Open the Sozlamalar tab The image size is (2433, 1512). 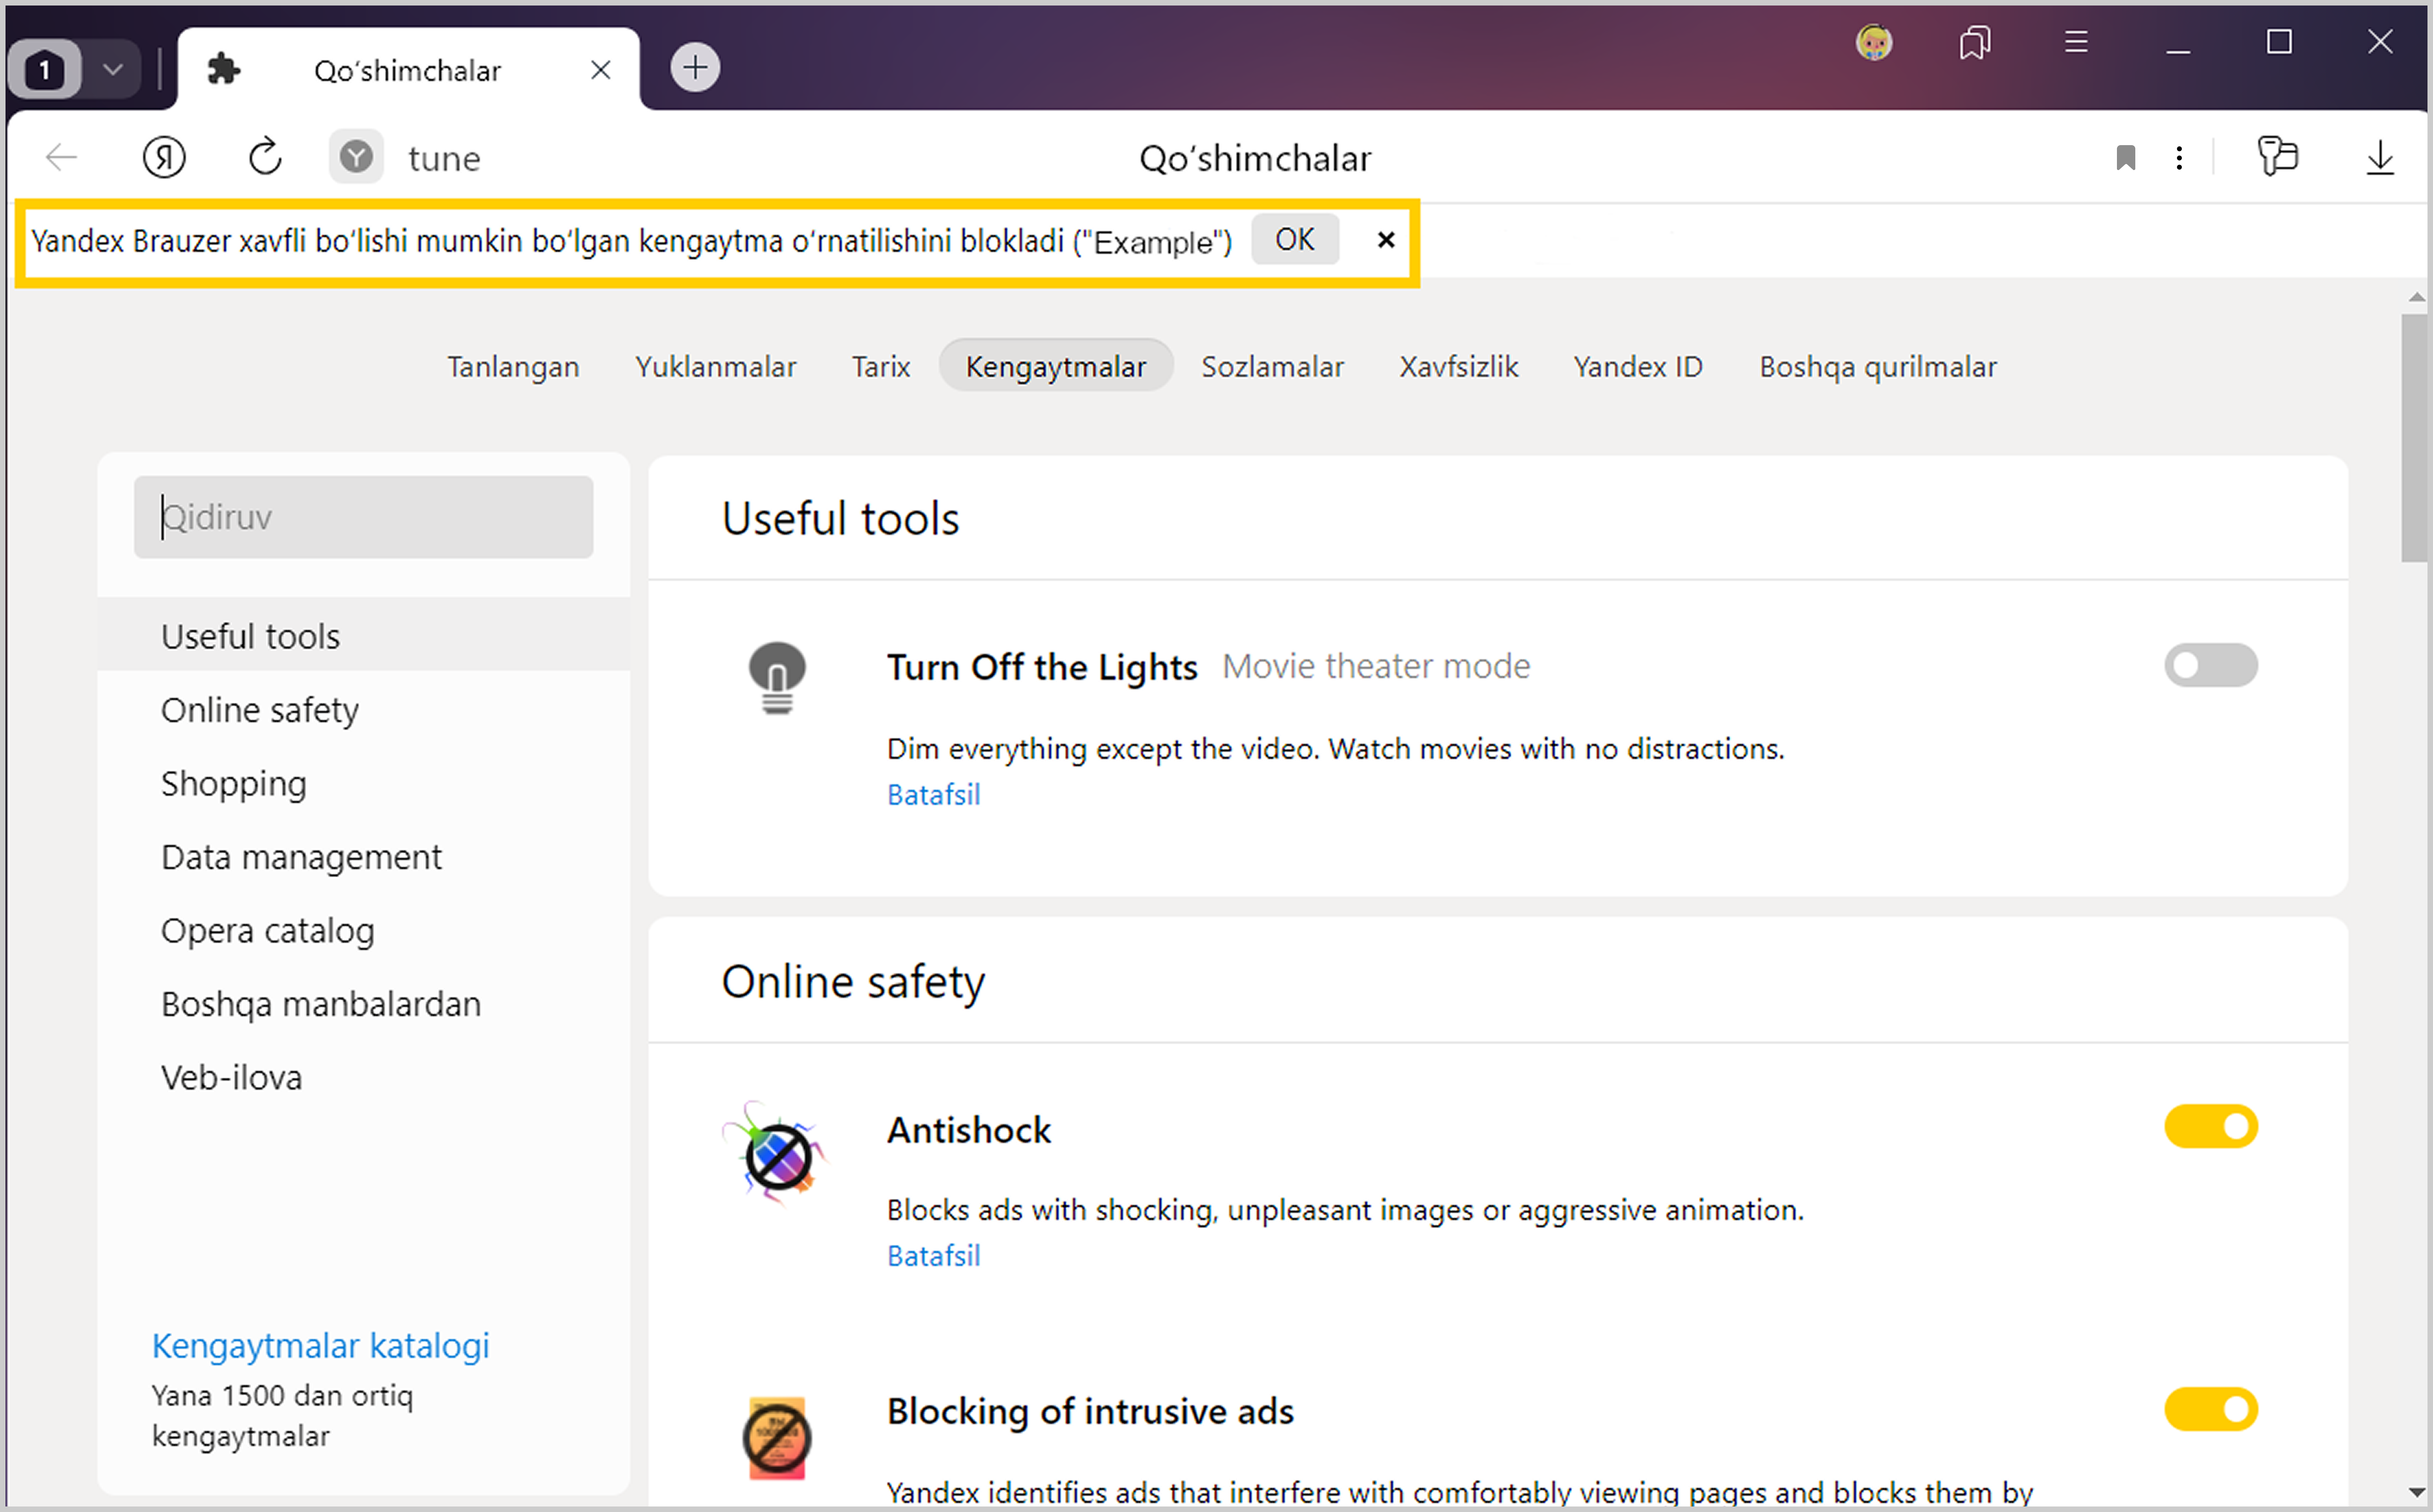[x=1272, y=366]
